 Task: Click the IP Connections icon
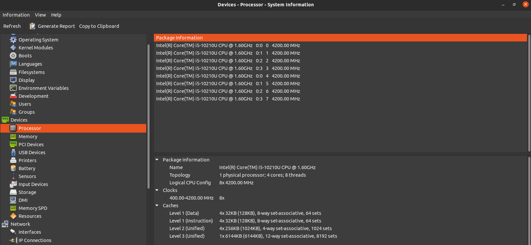coord(13,240)
